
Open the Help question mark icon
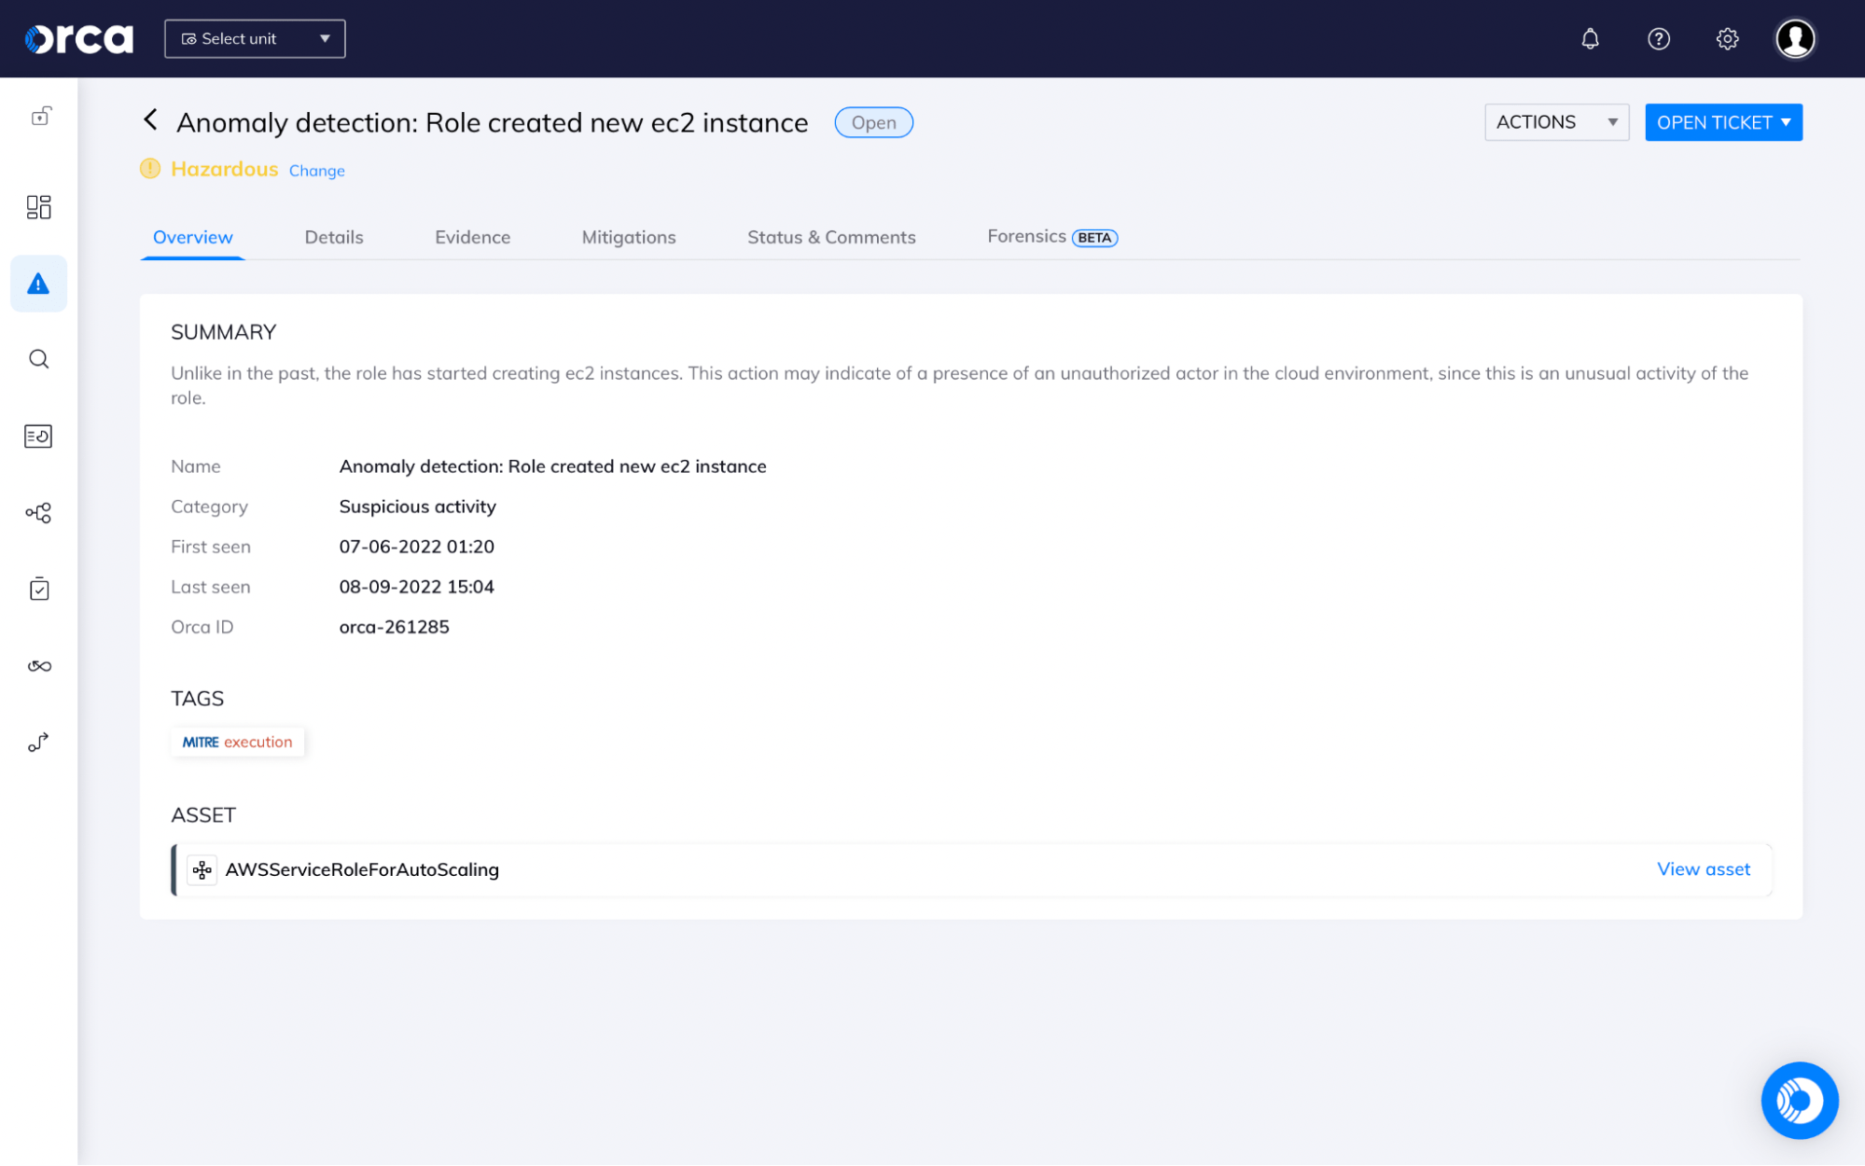(1659, 38)
